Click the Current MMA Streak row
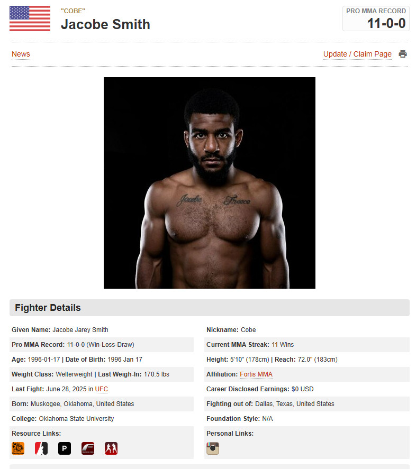The width and height of the screenshot is (416, 469). point(306,345)
